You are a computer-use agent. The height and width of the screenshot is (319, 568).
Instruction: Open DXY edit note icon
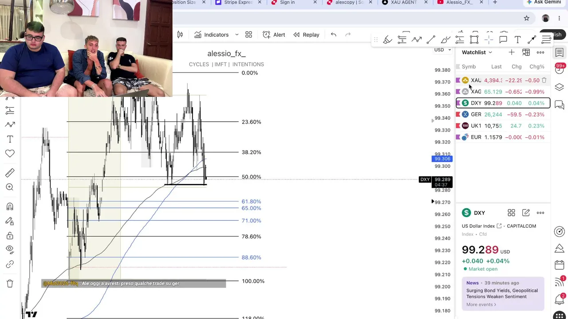pyautogui.click(x=526, y=213)
